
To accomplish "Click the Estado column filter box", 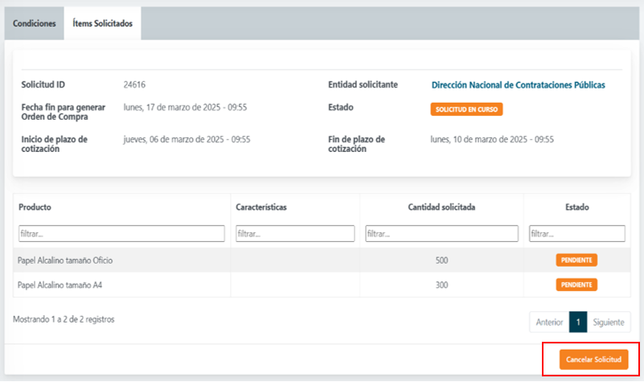I will point(576,233).
